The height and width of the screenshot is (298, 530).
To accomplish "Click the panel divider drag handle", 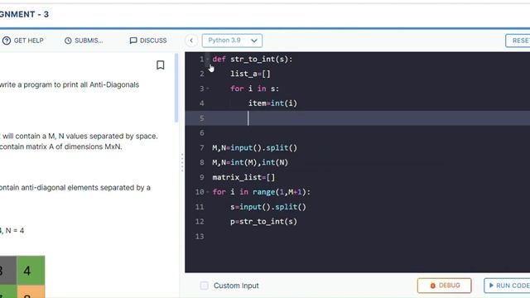I will 182,162.
